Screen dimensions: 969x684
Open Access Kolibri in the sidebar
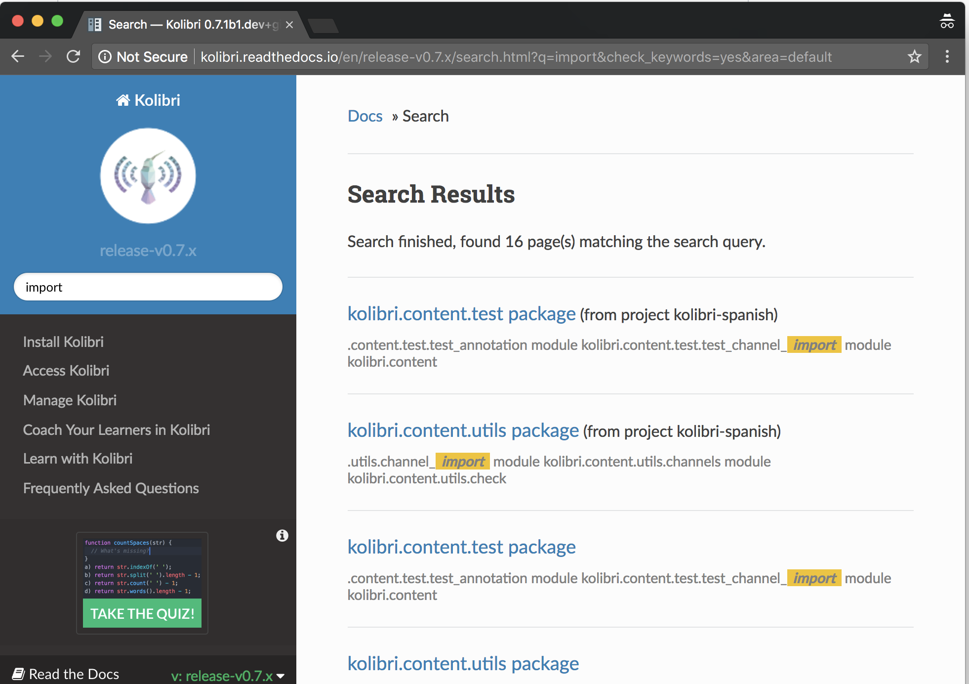66,371
